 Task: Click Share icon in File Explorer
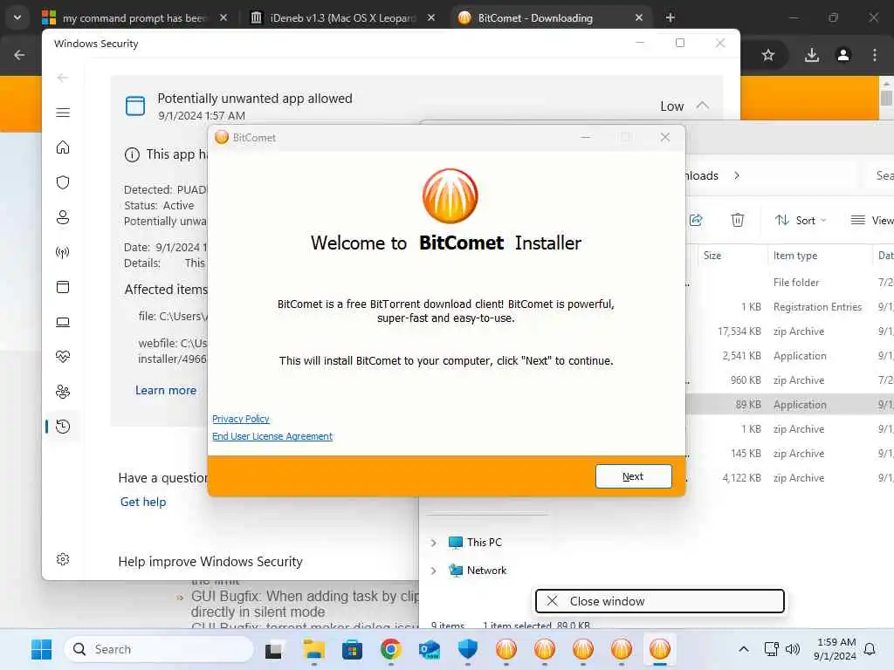coord(696,220)
